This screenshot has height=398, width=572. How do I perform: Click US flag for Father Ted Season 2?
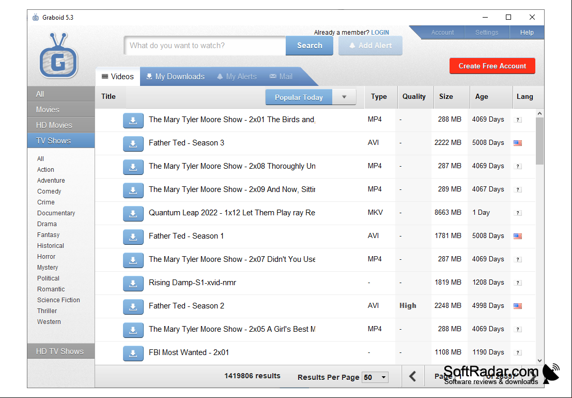(518, 306)
